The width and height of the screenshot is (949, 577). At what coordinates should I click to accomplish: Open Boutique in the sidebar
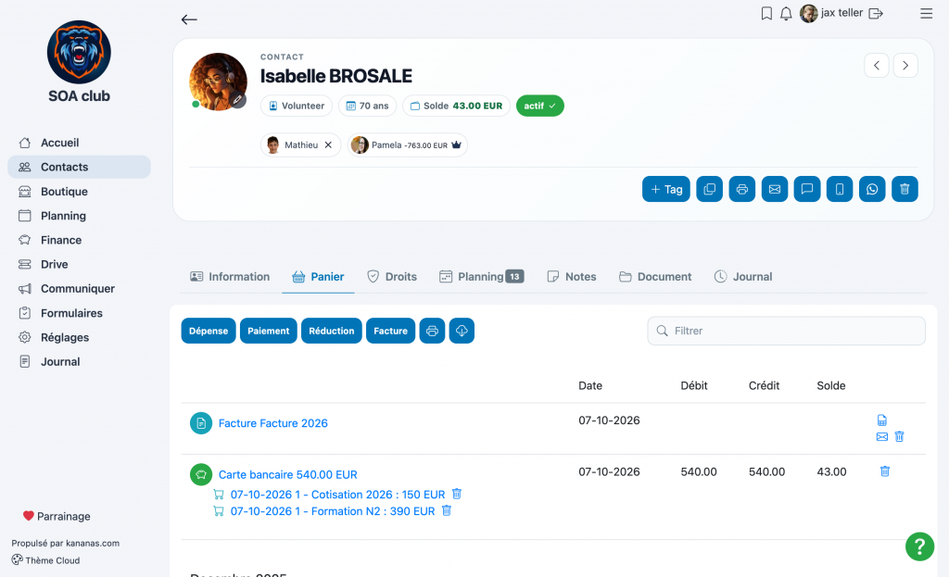[80, 192]
